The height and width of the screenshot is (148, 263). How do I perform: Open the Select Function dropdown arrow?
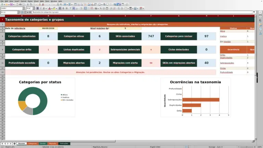[x=27, y=12]
